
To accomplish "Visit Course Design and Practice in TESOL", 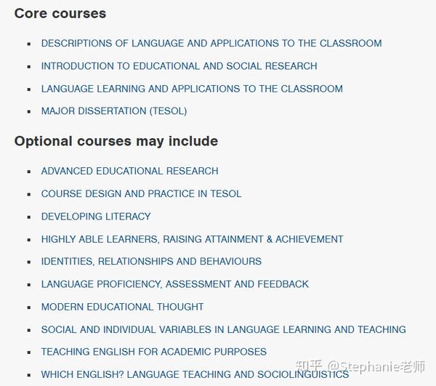I will (x=141, y=194).
